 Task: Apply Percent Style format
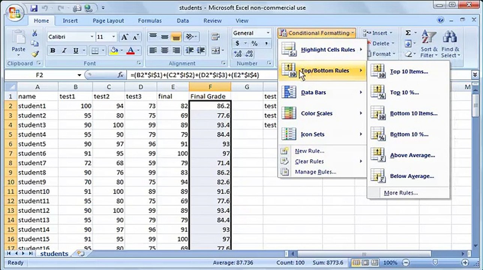255,43
